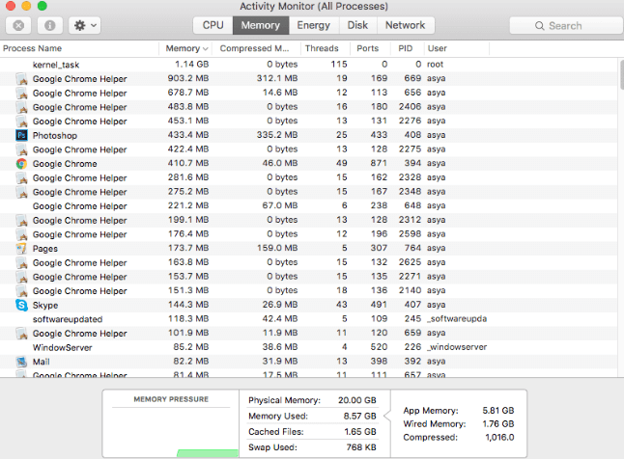The height and width of the screenshot is (459, 624).
Task: Click the Google Chrome process name
Action: 65,164
